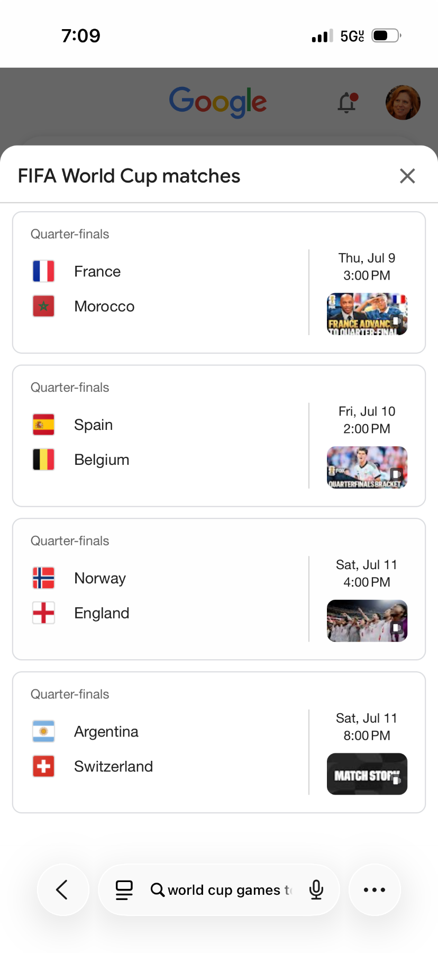Tap the back arrow button

(x=62, y=889)
